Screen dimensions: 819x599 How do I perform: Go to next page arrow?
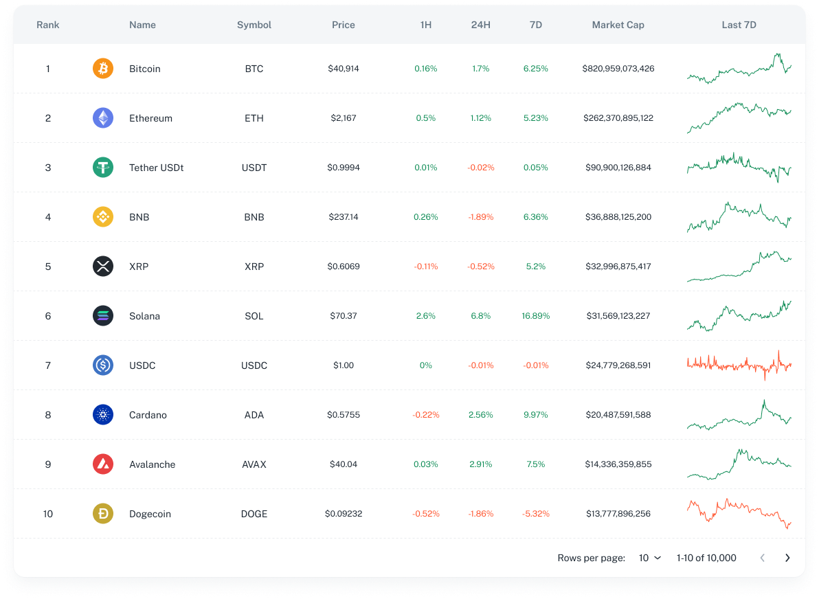point(787,558)
